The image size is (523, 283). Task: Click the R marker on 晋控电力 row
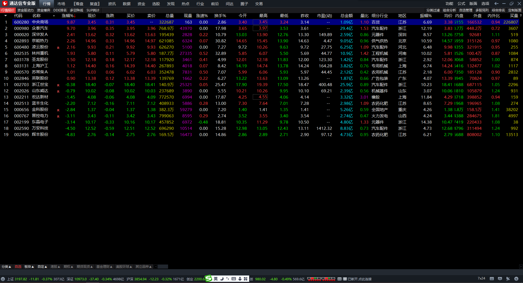click(x=58, y=116)
